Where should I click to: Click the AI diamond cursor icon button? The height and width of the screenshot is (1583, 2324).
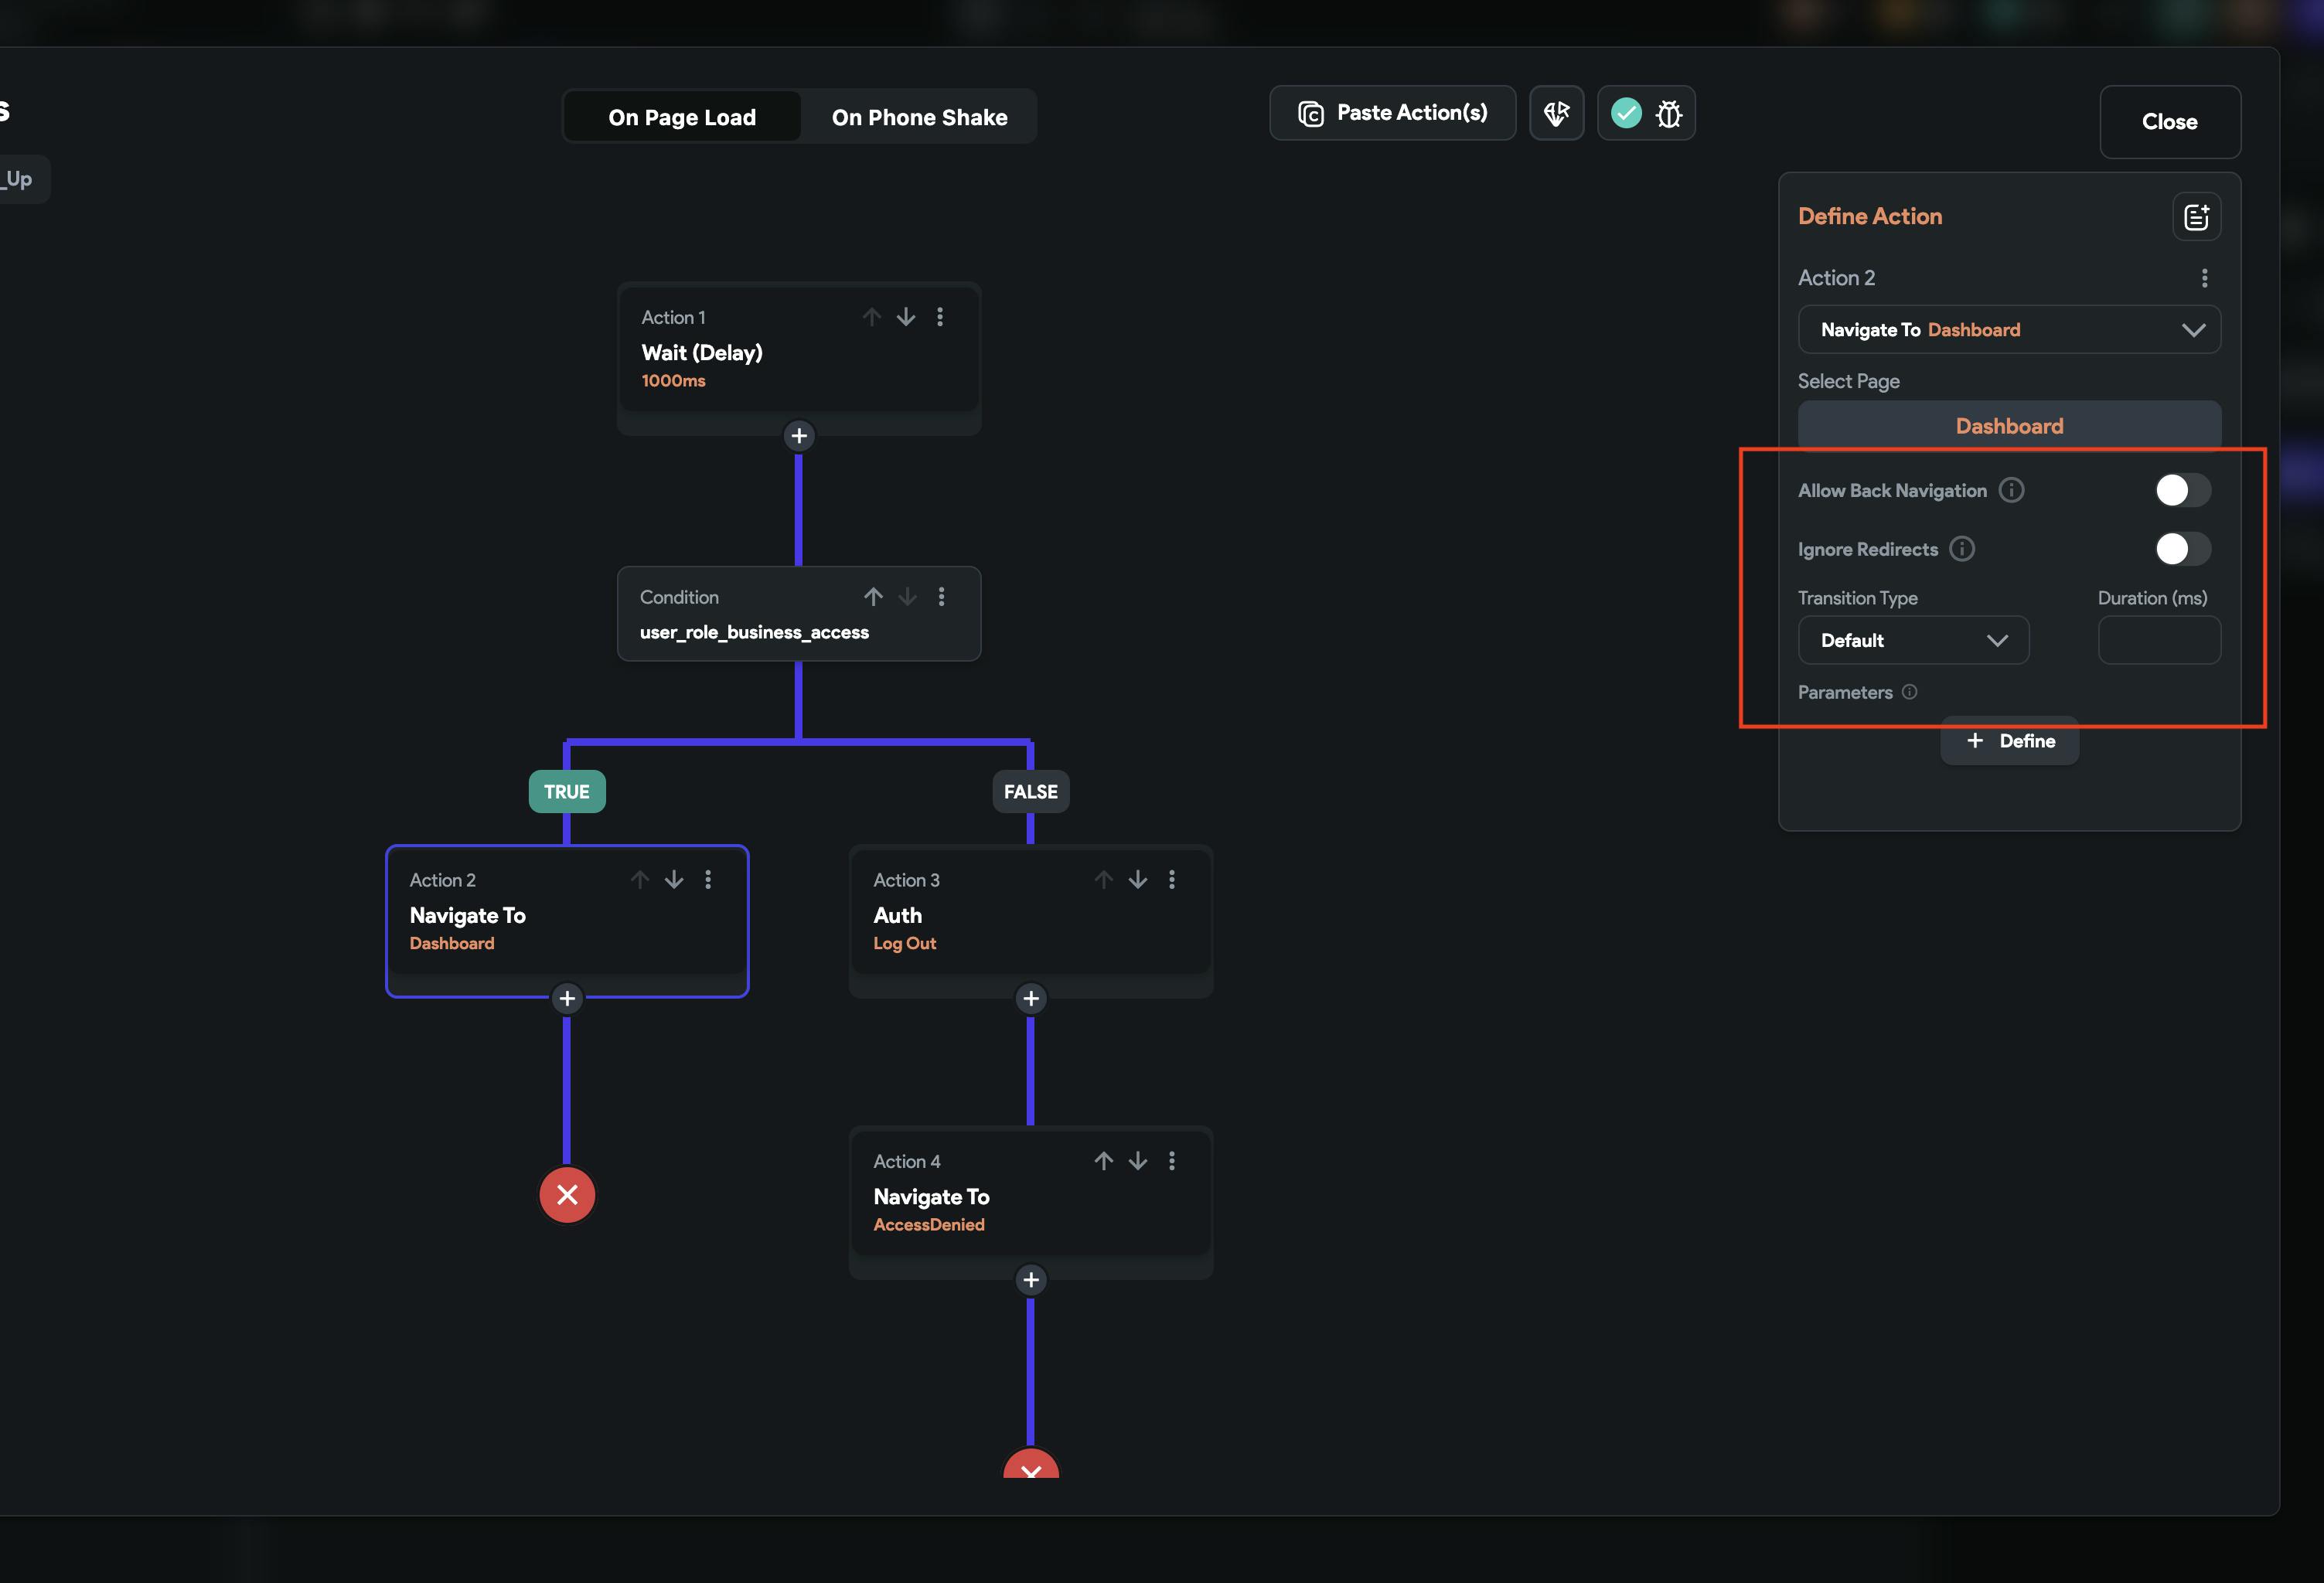click(x=1556, y=113)
